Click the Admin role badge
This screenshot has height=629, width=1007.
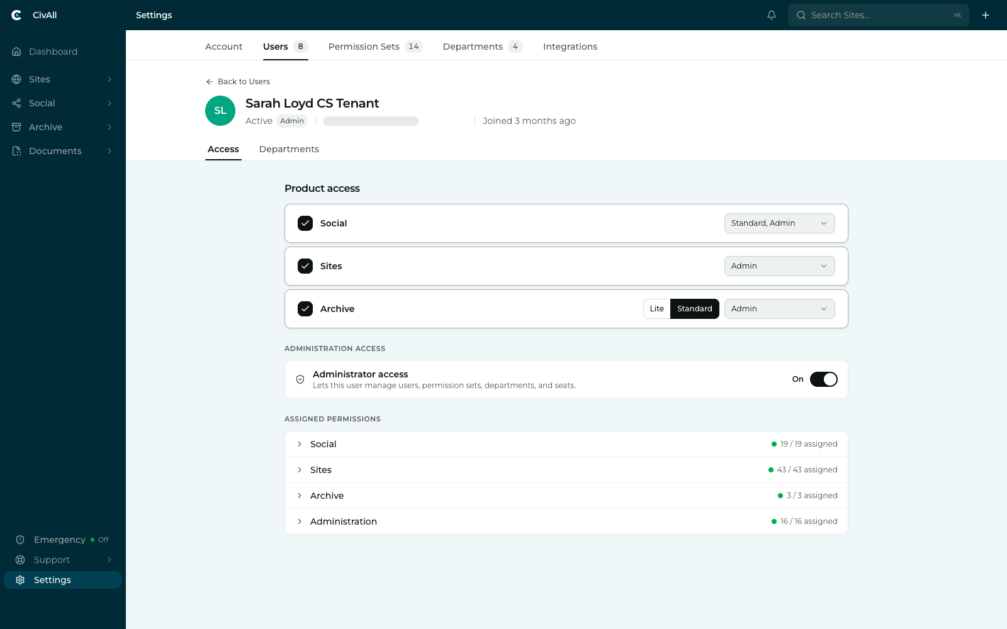(292, 121)
